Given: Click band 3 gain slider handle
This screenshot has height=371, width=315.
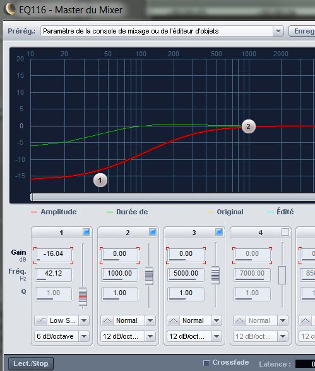Looking at the screenshot, I should (x=215, y=275).
